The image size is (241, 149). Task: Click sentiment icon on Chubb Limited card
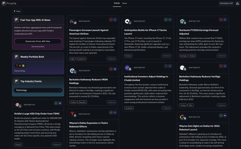(166, 66)
